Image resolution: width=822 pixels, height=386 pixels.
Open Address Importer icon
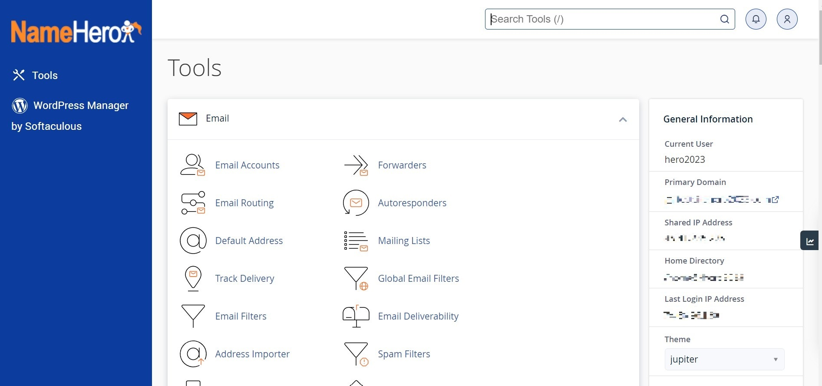coord(193,354)
